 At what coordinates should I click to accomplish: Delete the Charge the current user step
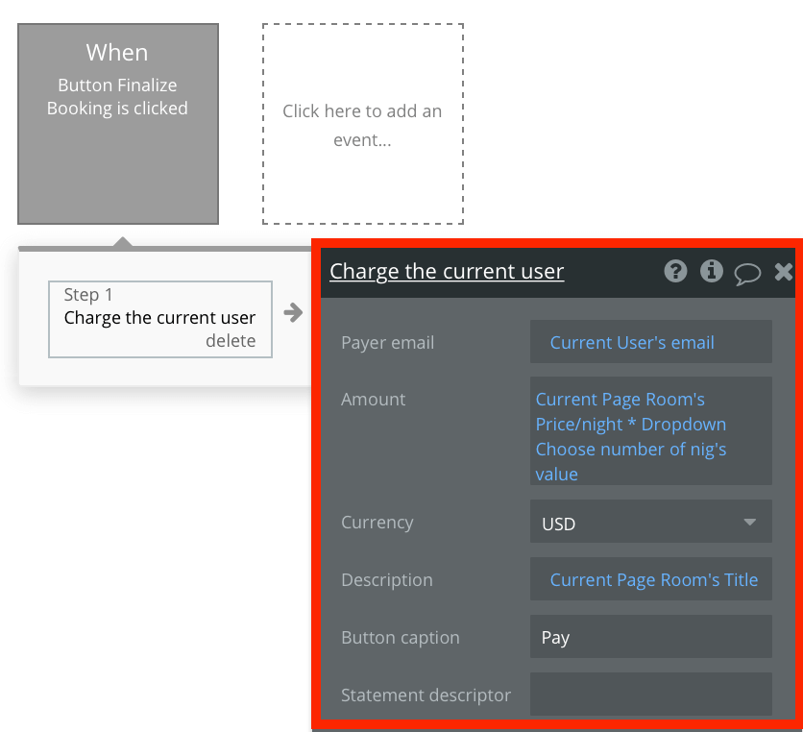click(231, 340)
